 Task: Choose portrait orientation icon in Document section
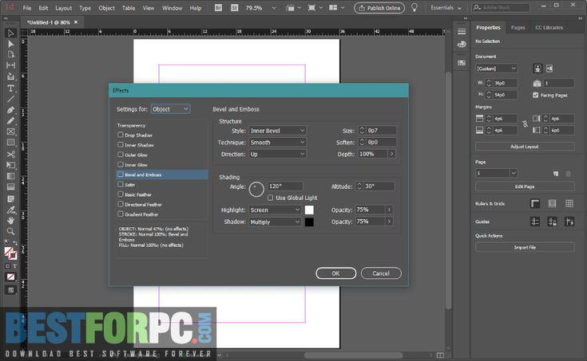pos(537,69)
